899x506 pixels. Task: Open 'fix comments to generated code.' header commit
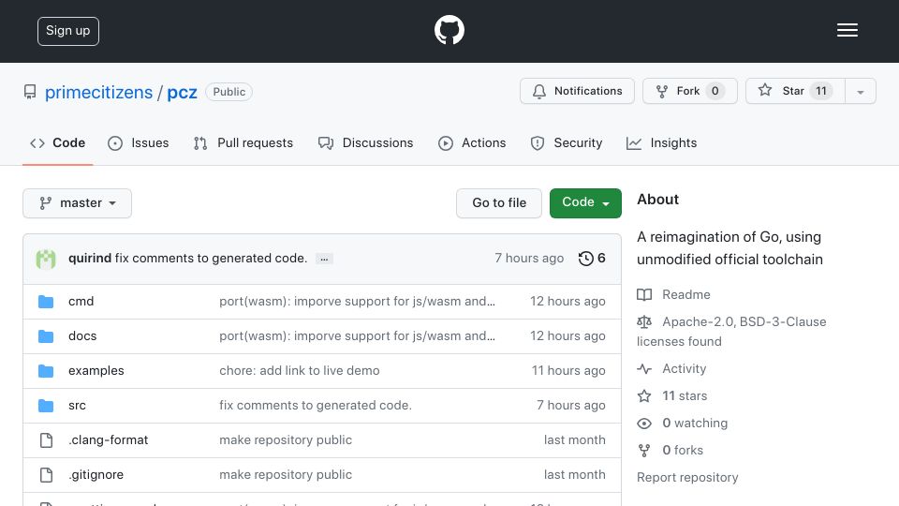(x=211, y=259)
